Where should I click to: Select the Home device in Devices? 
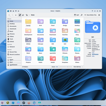14,60
